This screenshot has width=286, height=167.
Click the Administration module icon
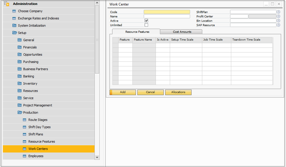7,4
